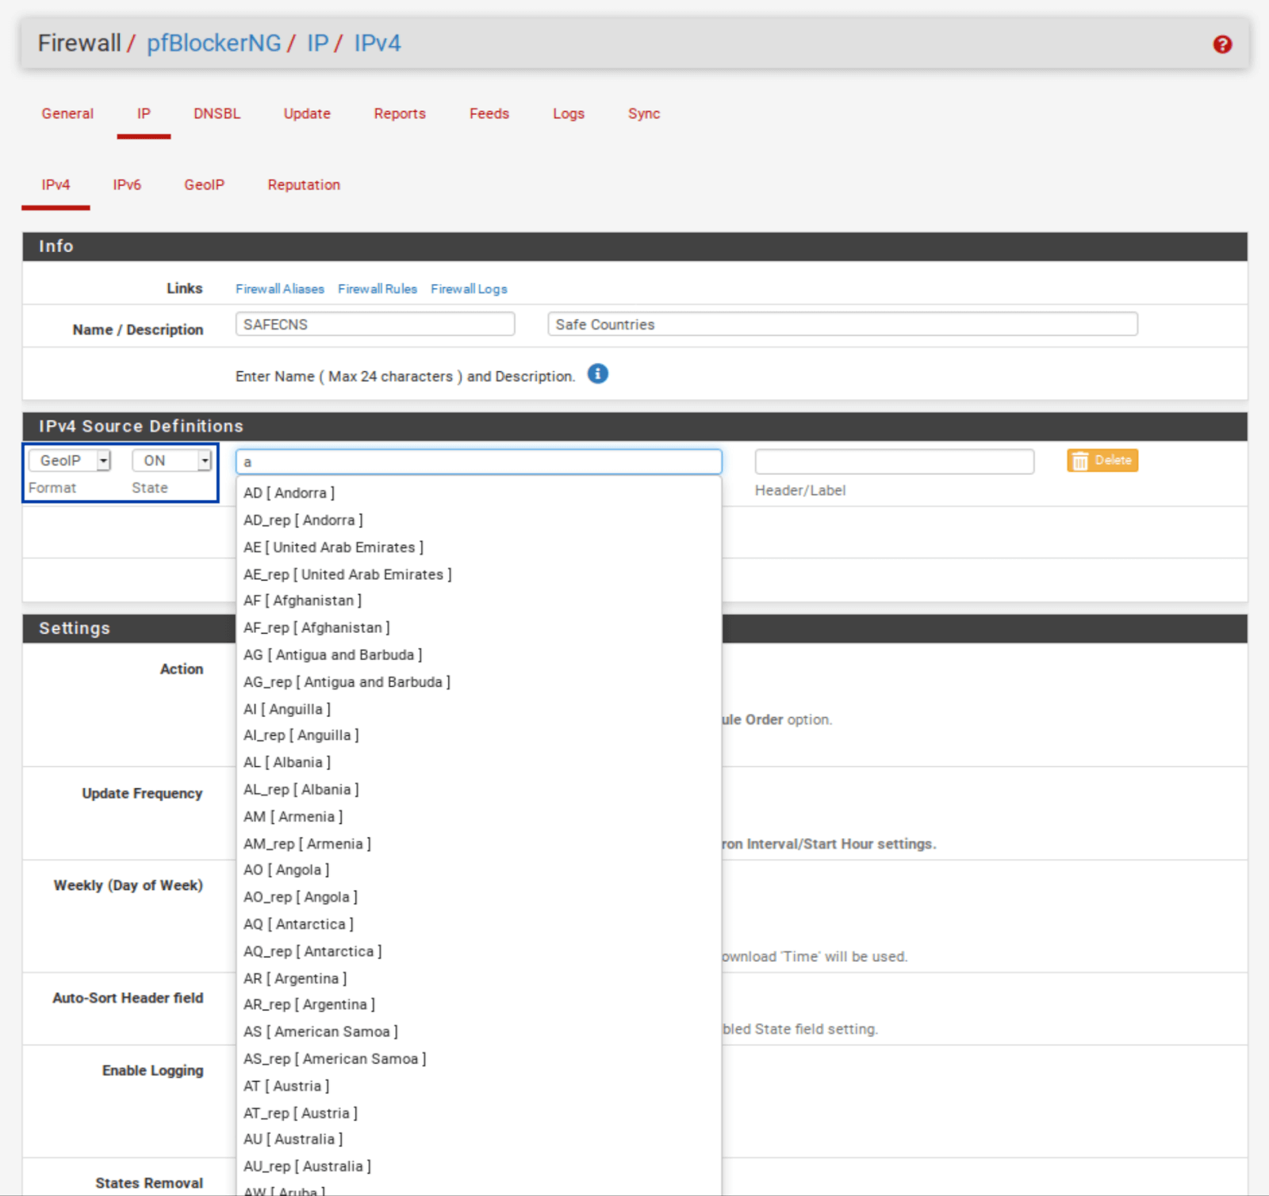Choose AO_rep [ Angola ] entry
Screen dimensions: 1269x1196
pos(479,897)
